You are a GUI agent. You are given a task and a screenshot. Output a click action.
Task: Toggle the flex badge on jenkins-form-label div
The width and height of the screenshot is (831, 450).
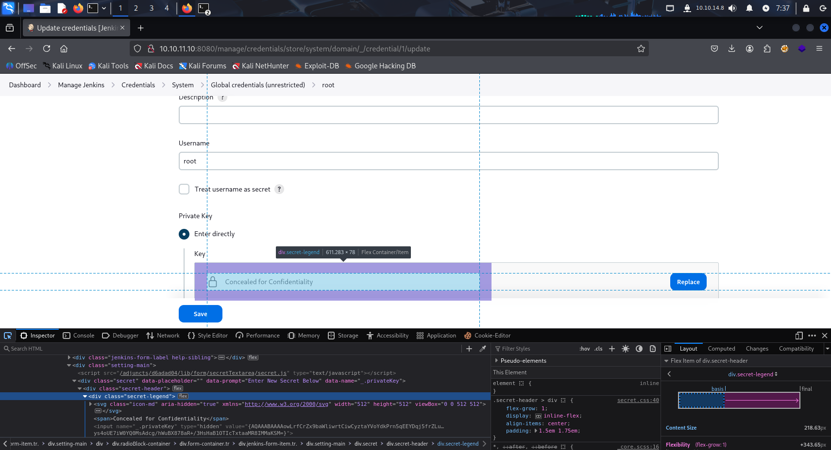pos(253,357)
